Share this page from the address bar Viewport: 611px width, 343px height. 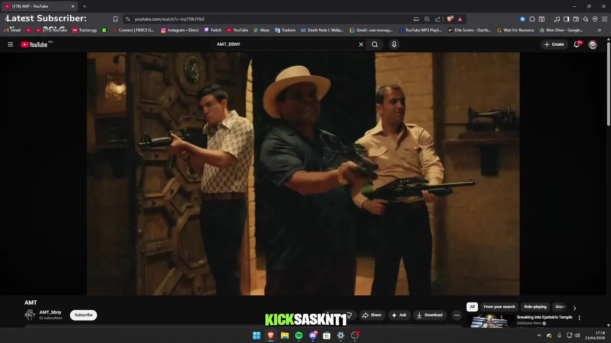(x=438, y=19)
